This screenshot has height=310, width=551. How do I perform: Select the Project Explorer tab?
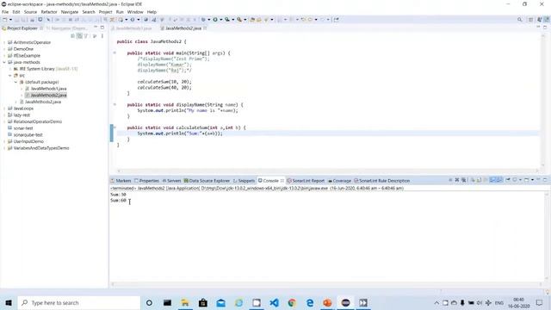[22, 28]
